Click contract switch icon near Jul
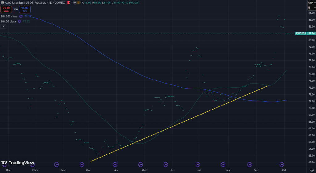Viewport: 316px width, 173px height. 197,164
